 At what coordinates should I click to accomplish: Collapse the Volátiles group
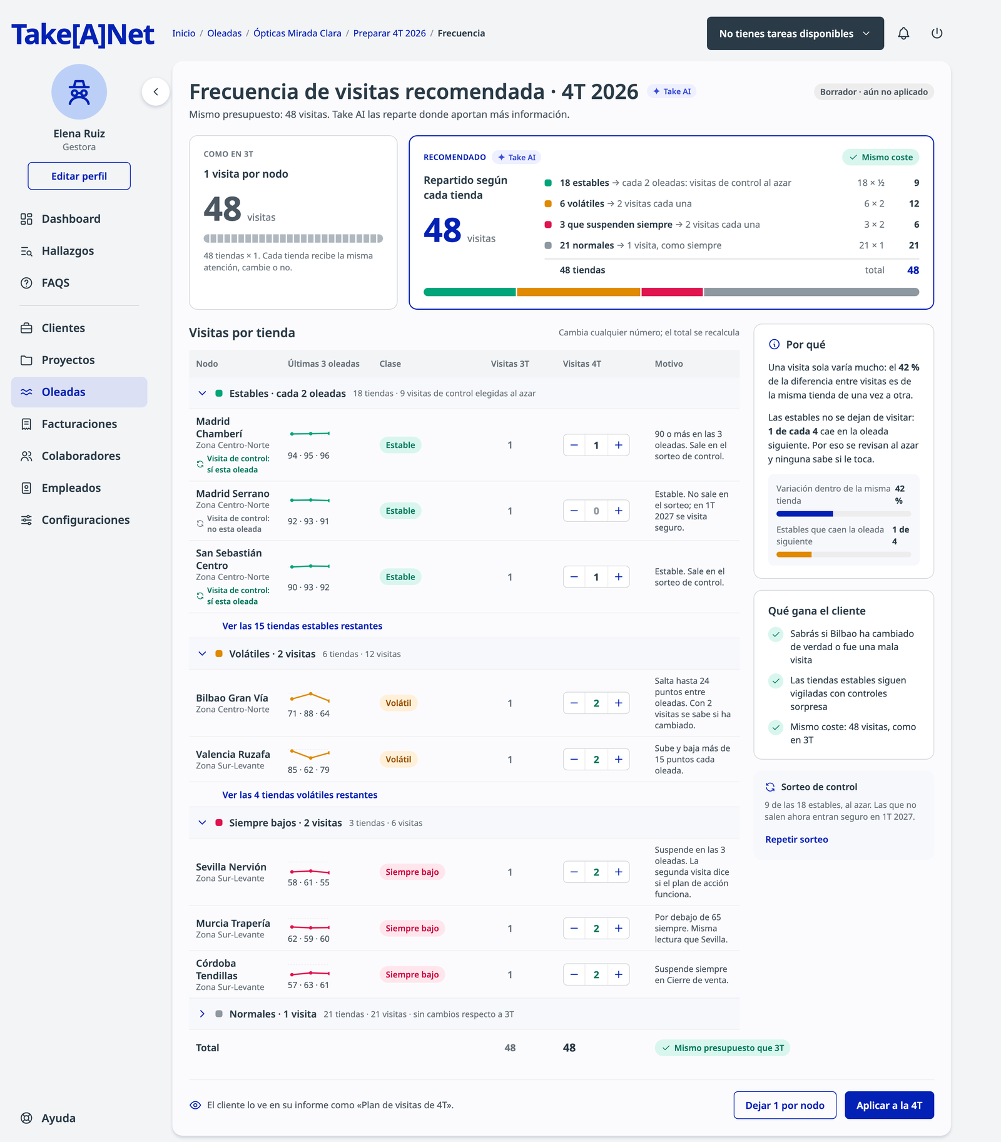tap(202, 654)
